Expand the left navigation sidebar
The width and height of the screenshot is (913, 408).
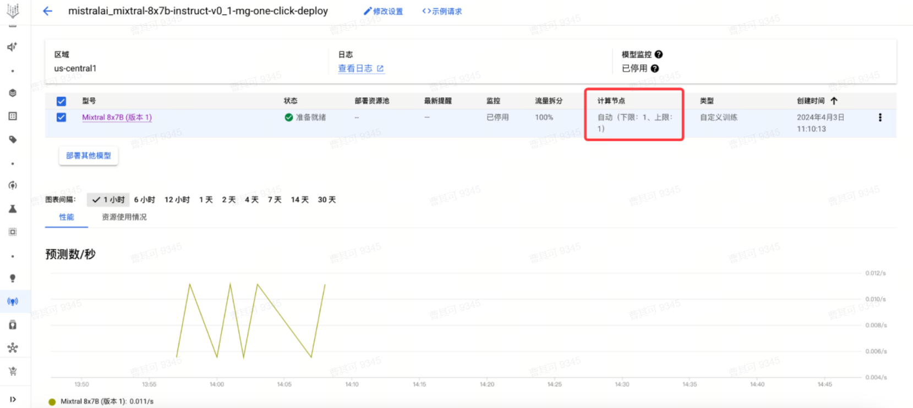click(x=13, y=399)
